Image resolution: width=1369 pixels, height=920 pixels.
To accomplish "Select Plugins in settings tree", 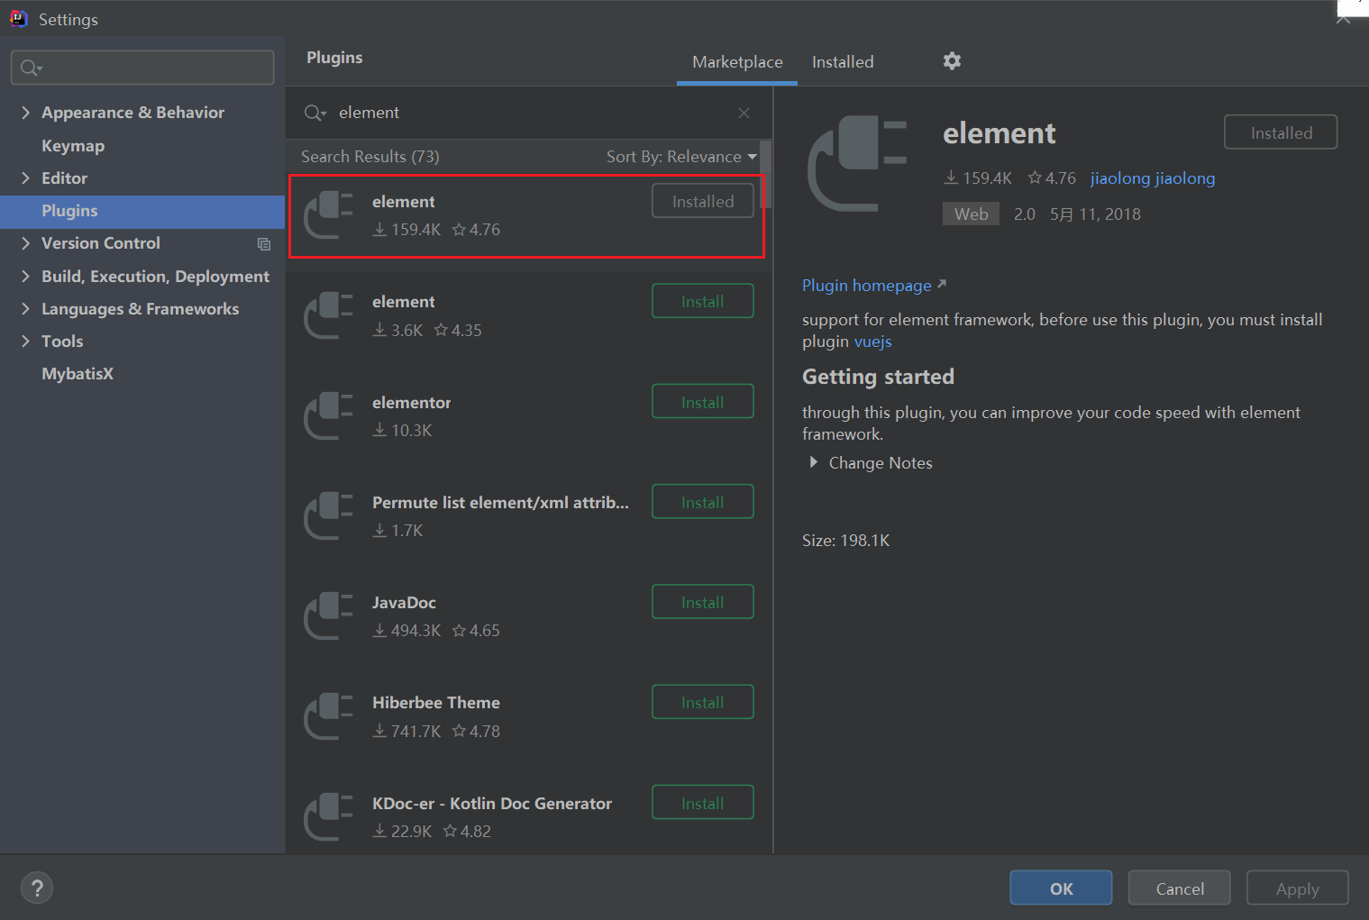I will coord(69,211).
